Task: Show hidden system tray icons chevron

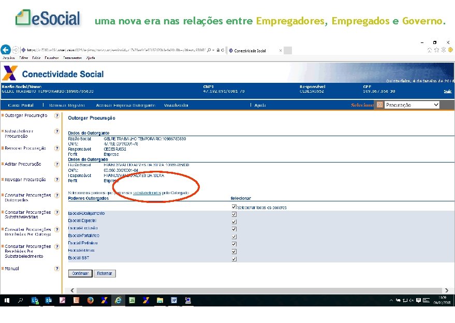Action: coord(391,300)
